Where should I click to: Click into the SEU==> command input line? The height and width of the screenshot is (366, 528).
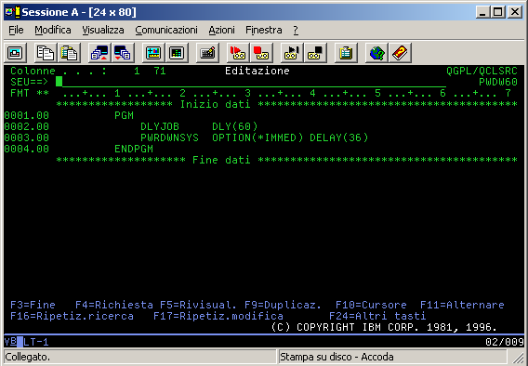(251, 82)
